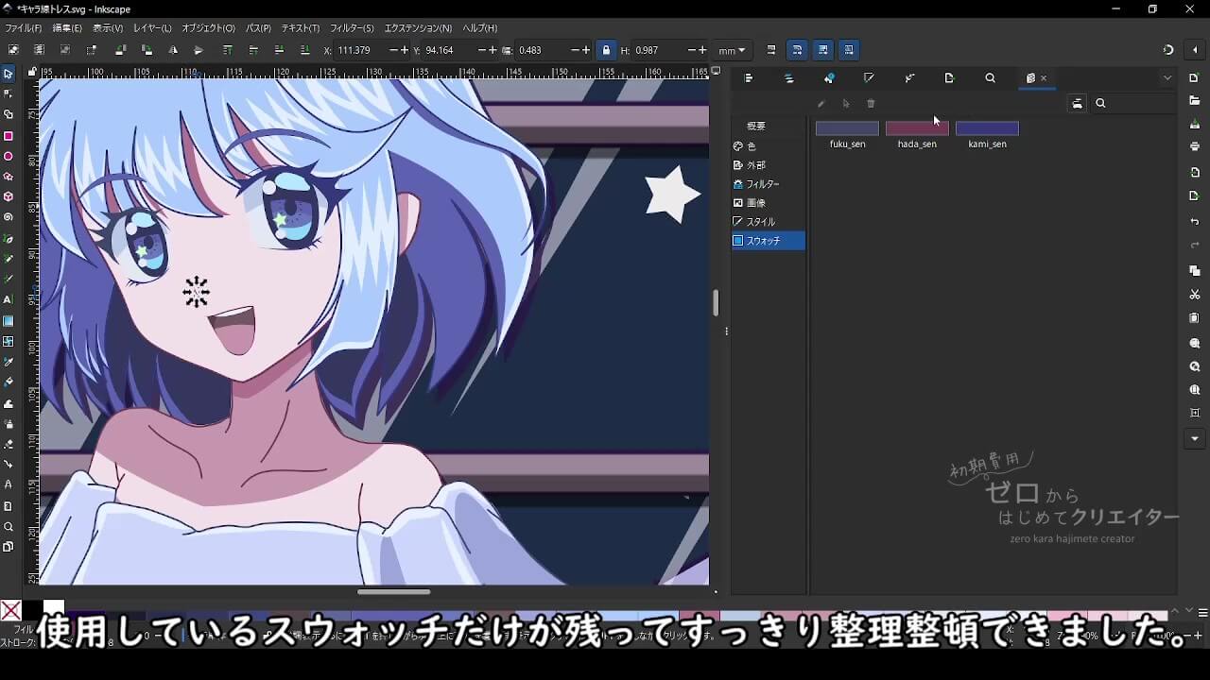Select hada_sen swatch
Image resolution: width=1210 pixels, height=680 pixels.
(x=917, y=135)
